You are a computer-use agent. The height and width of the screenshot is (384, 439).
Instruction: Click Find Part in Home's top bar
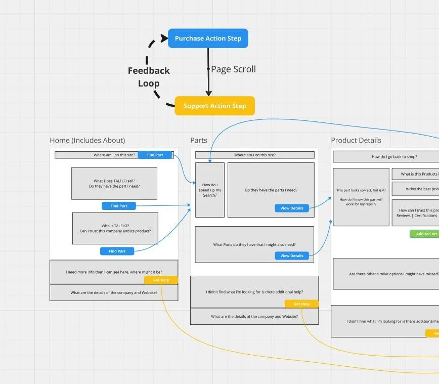155,155
